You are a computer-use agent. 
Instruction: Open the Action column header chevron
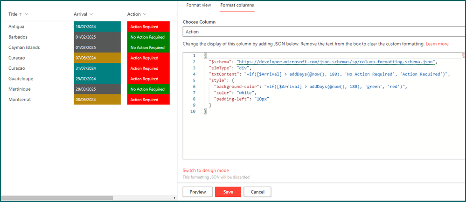[x=145, y=14]
